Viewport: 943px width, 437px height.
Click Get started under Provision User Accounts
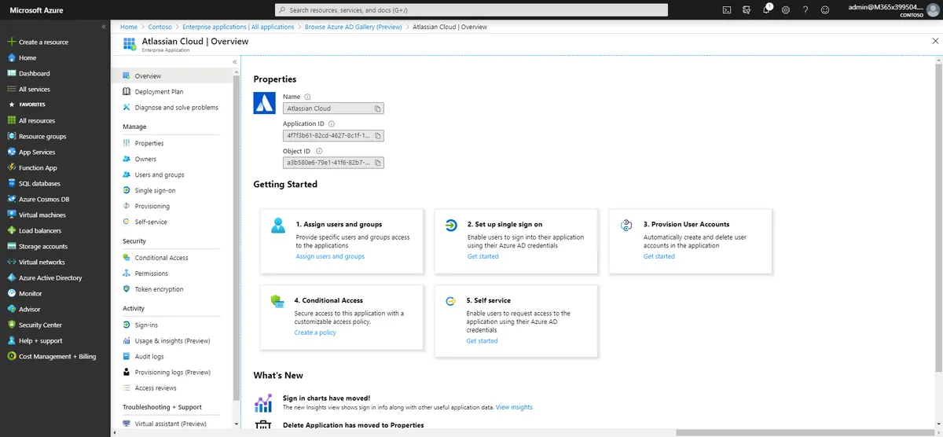659,256
